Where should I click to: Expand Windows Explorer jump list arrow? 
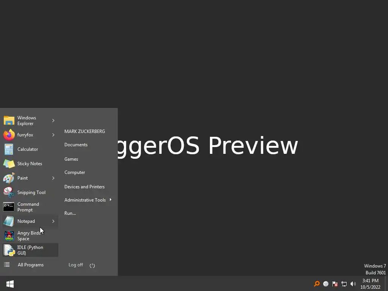tap(53, 120)
